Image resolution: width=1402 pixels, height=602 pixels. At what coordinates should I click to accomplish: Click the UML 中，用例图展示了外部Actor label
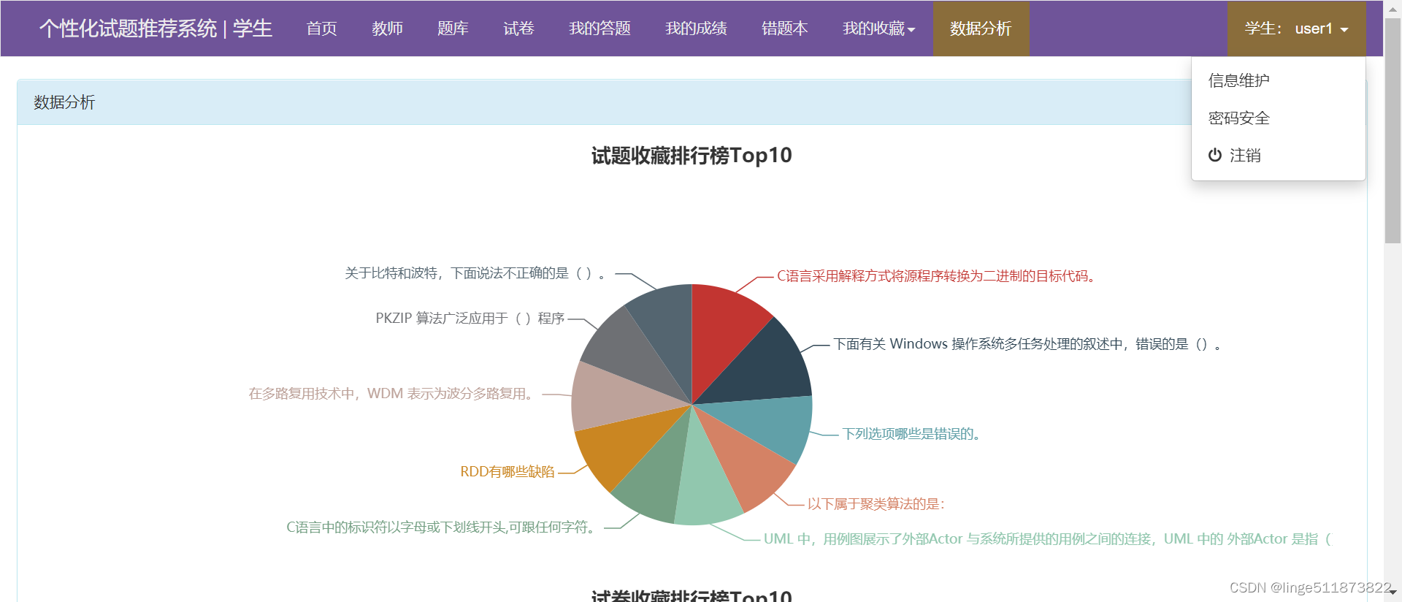click(1047, 539)
